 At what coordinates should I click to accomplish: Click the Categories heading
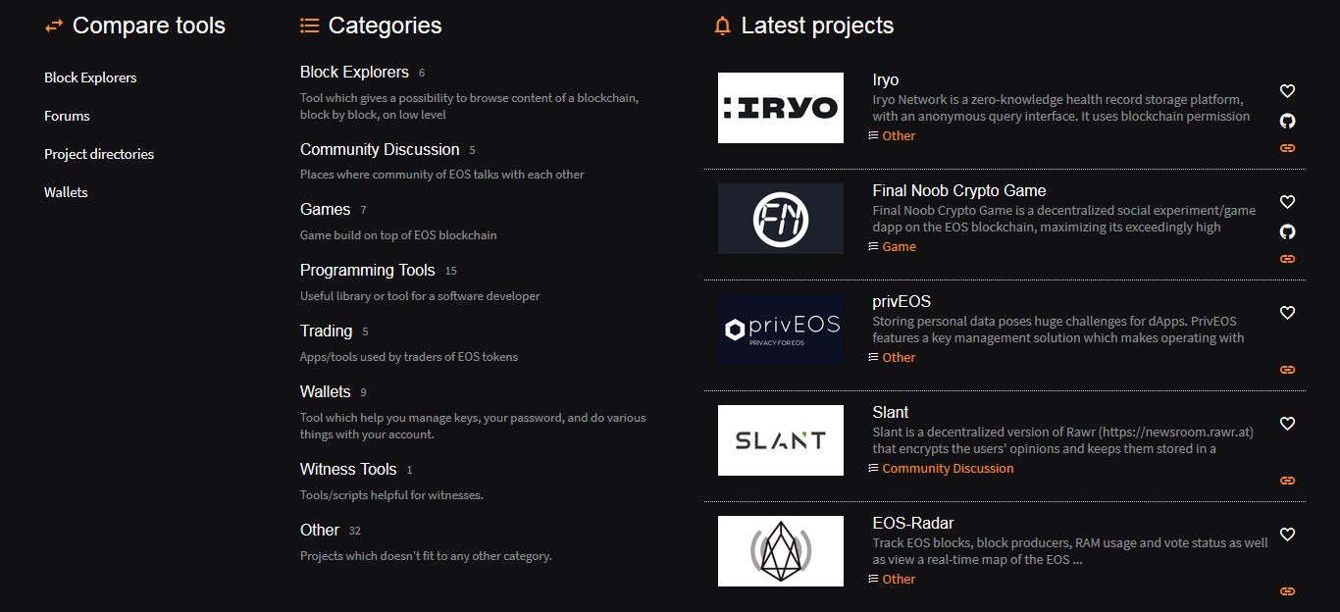(386, 26)
